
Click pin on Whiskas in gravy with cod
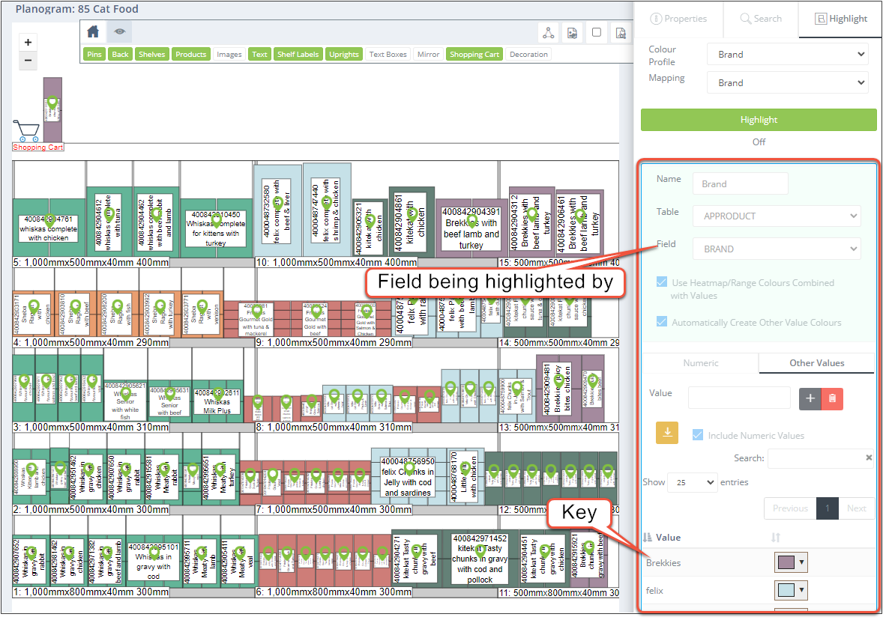(x=154, y=553)
